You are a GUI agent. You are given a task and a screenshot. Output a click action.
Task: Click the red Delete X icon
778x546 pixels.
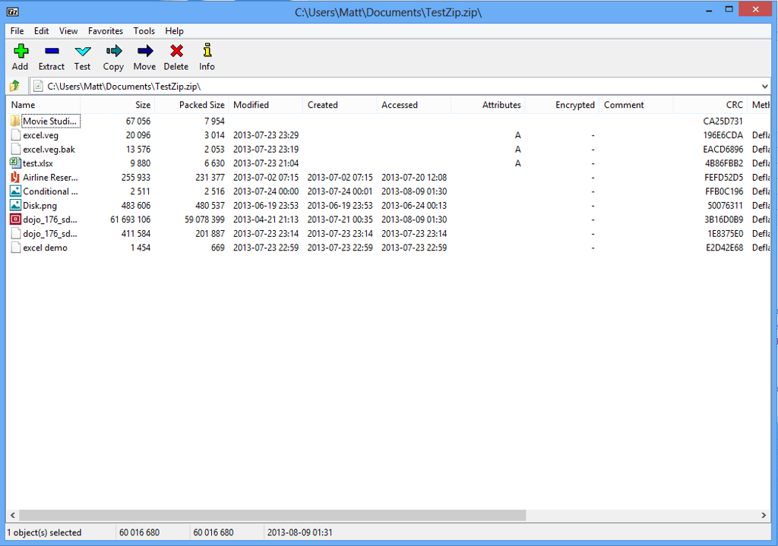point(176,51)
